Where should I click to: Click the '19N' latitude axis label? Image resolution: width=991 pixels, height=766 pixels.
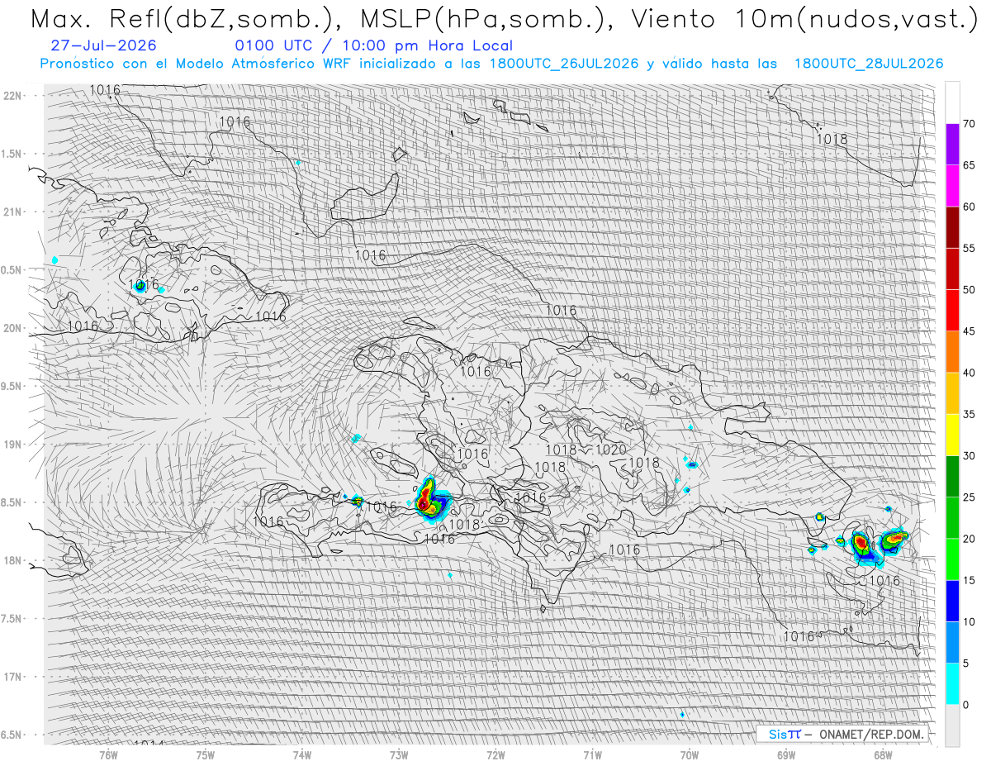(x=13, y=445)
